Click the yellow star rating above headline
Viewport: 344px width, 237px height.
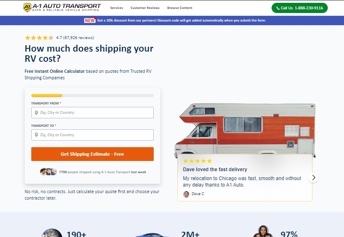pos(39,38)
